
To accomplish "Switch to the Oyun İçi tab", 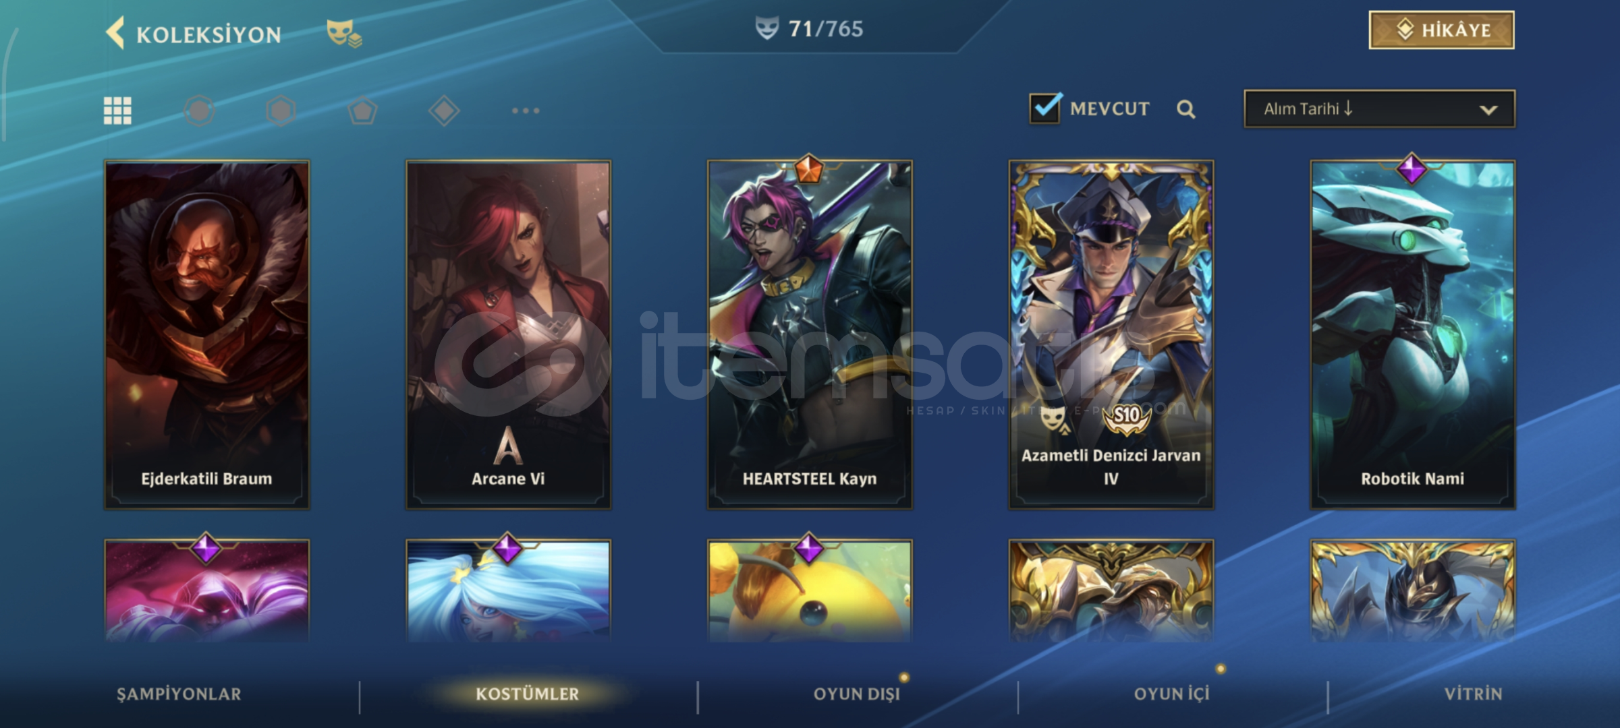I will (1172, 694).
